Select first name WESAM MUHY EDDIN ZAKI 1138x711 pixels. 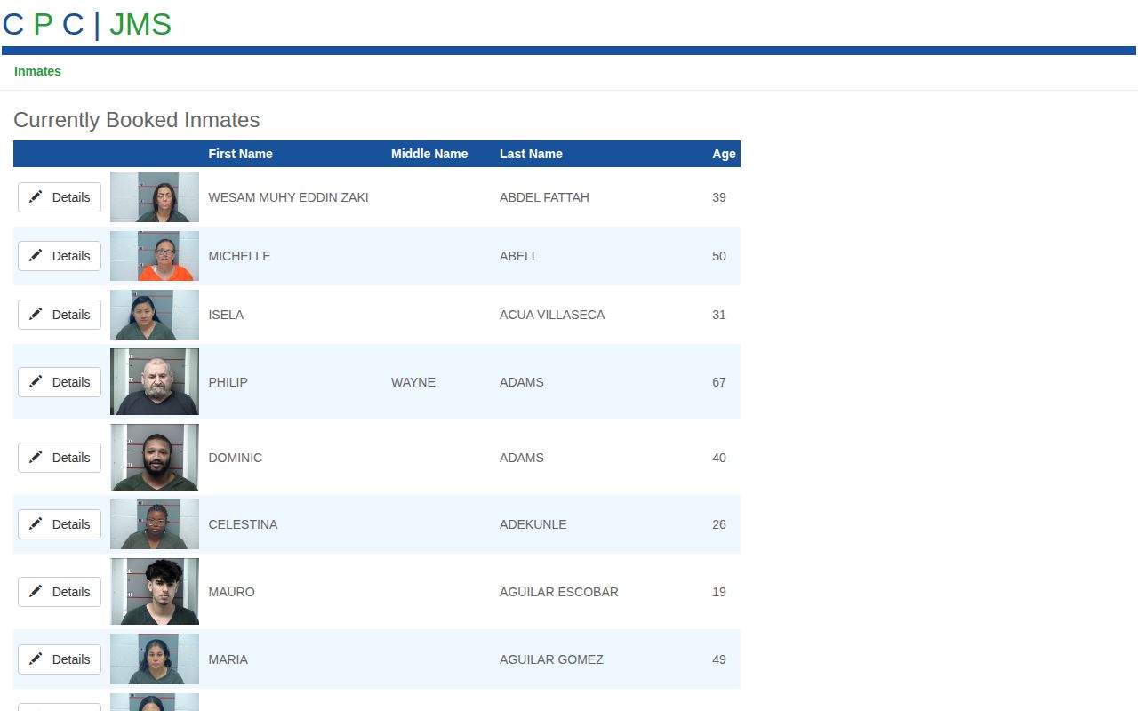(x=288, y=197)
